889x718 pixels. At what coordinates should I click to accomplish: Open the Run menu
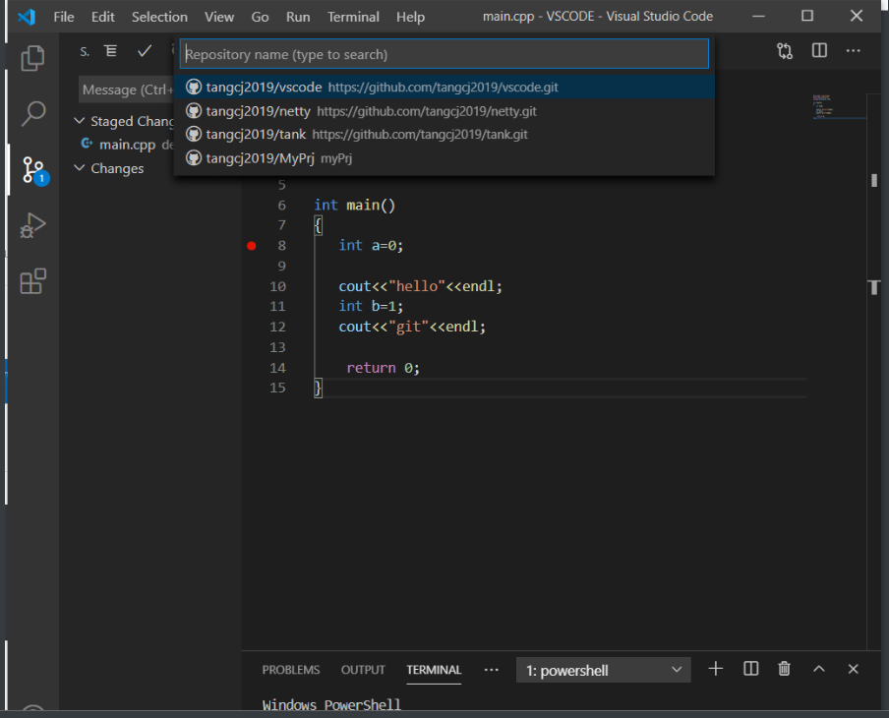[298, 17]
